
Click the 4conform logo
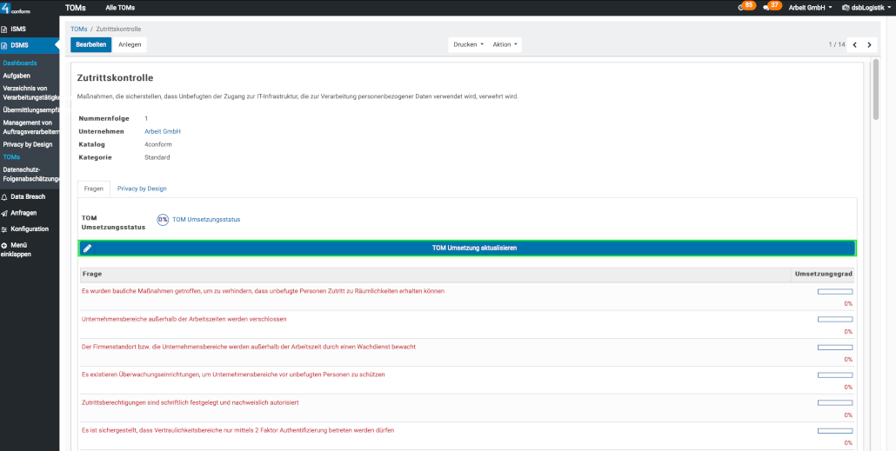pos(16,8)
